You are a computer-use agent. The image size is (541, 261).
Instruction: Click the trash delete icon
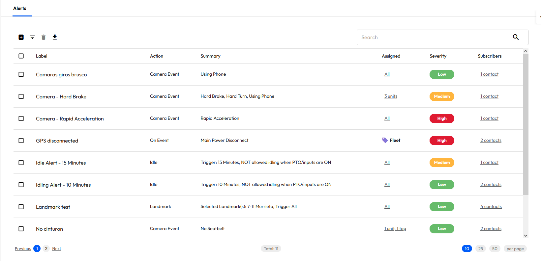tap(44, 37)
